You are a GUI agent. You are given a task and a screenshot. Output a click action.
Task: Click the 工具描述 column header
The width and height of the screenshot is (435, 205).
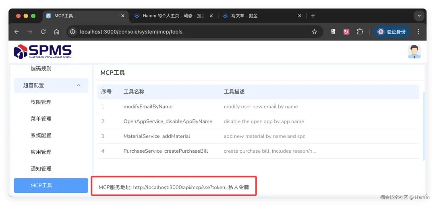[x=234, y=92]
